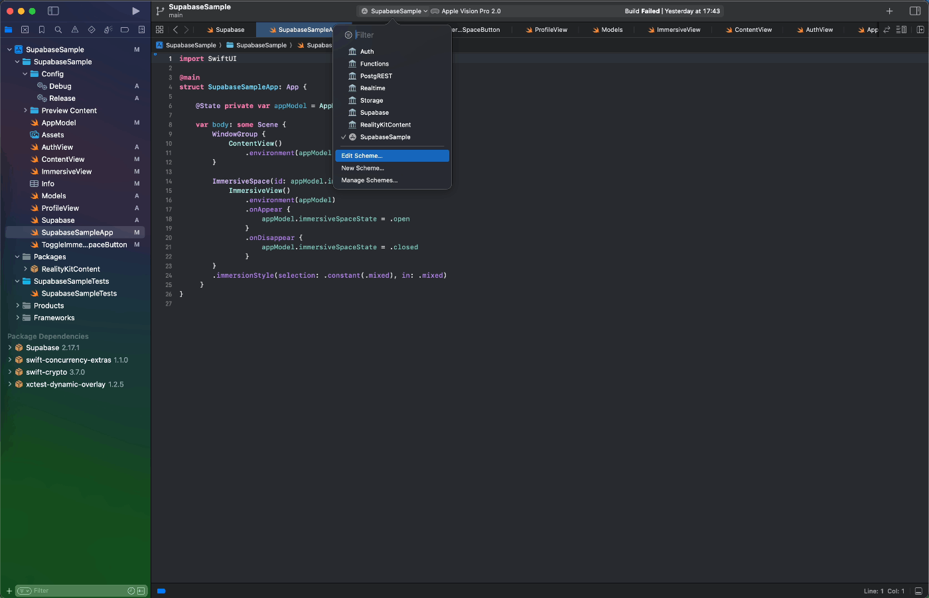This screenshot has height=598, width=929.
Task: Toggle the inspector panel visibility
Action: (915, 11)
